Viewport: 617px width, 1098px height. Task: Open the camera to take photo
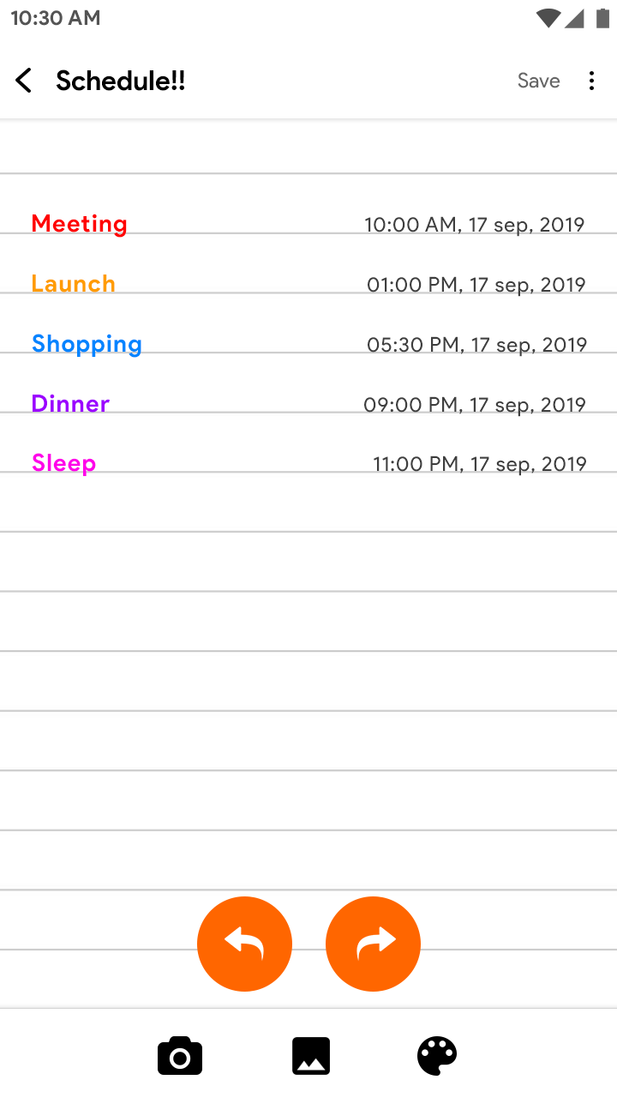(x=180, y=1056)
